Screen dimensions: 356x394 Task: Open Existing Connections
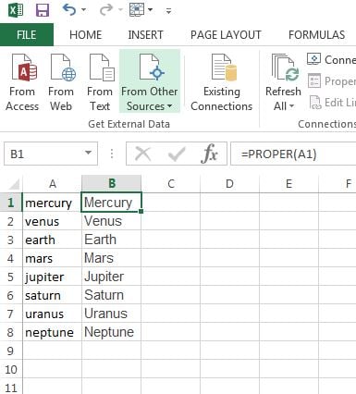point(222,82)
